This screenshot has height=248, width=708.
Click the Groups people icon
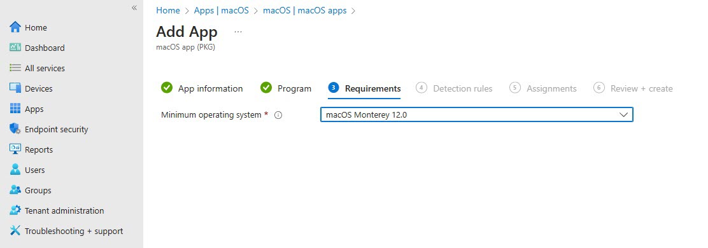pos(15,190)
